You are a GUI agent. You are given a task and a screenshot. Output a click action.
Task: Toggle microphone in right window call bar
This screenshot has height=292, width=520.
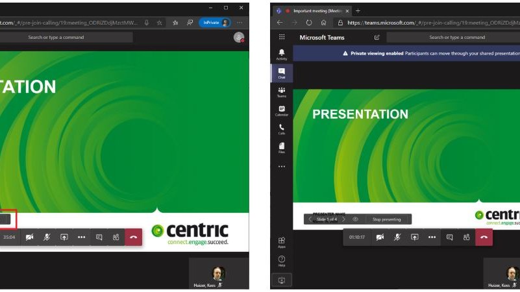pos(397,237)
